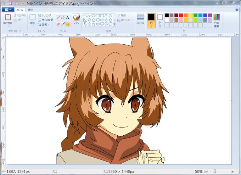Pick the down arrow shape
This screenshot has width=241, height=175.
85,24
